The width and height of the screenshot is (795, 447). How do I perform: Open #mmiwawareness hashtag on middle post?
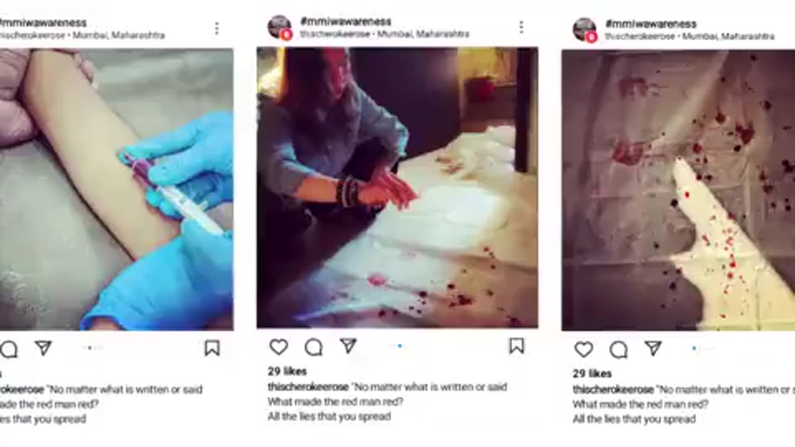click(x=345, y=22)
